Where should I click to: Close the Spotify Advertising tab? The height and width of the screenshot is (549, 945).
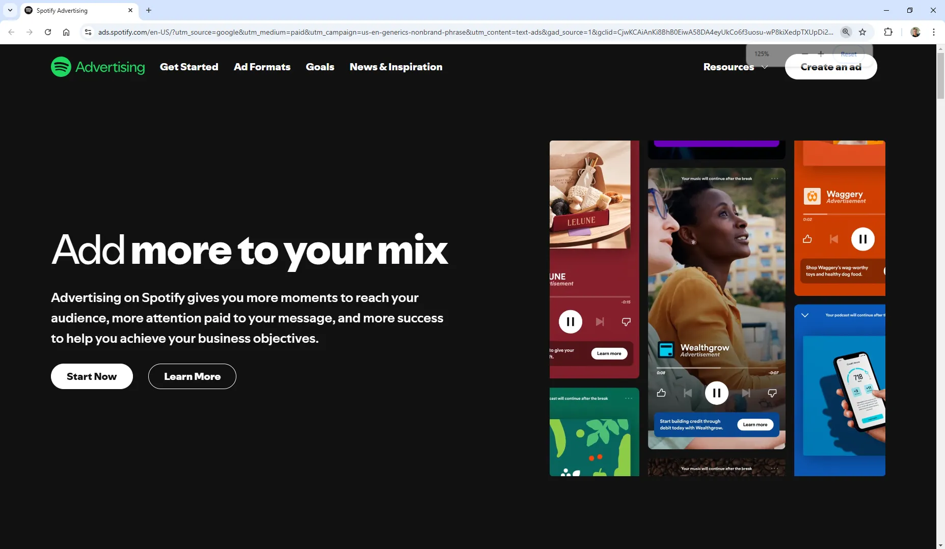(130, 10)
